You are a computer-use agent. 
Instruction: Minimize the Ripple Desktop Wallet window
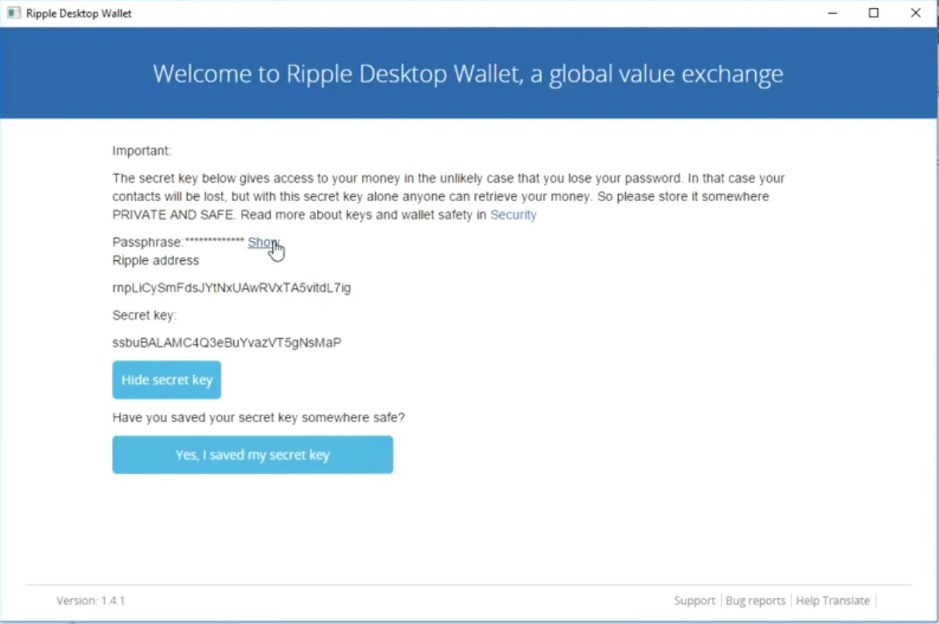833,13
